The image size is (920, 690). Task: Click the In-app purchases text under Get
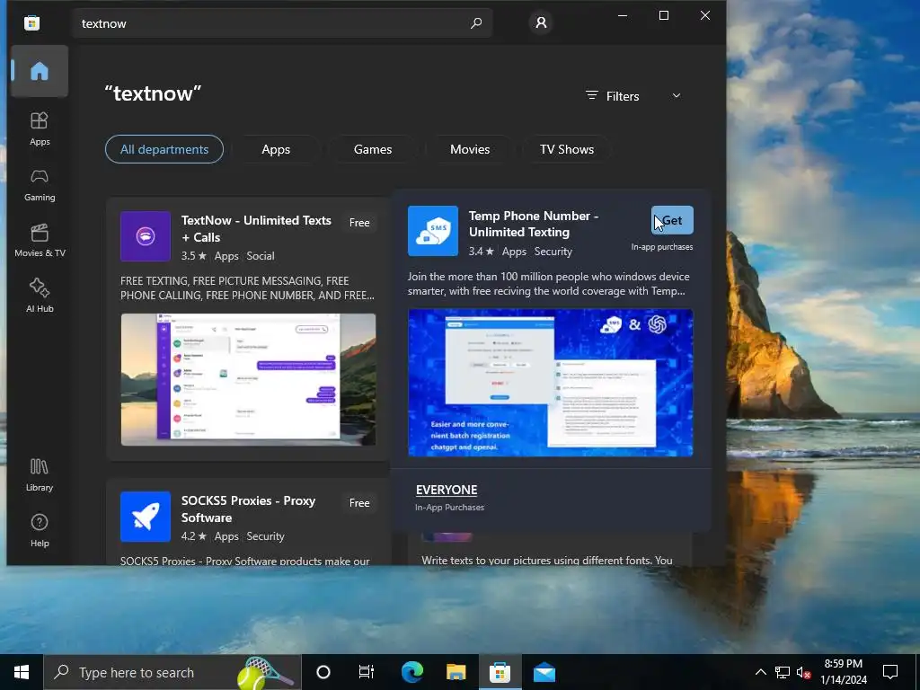coord(662,247)
